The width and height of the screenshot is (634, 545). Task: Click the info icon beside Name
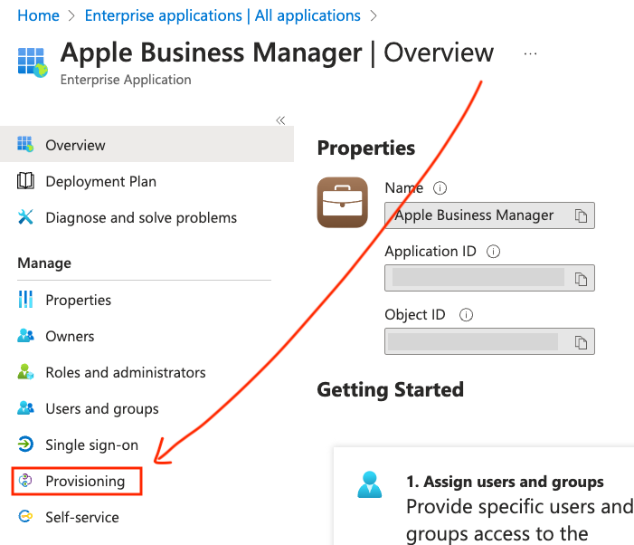tap(440, 188)
